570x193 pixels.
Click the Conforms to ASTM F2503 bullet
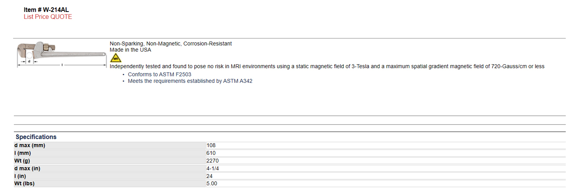click(x=160, y=74)
